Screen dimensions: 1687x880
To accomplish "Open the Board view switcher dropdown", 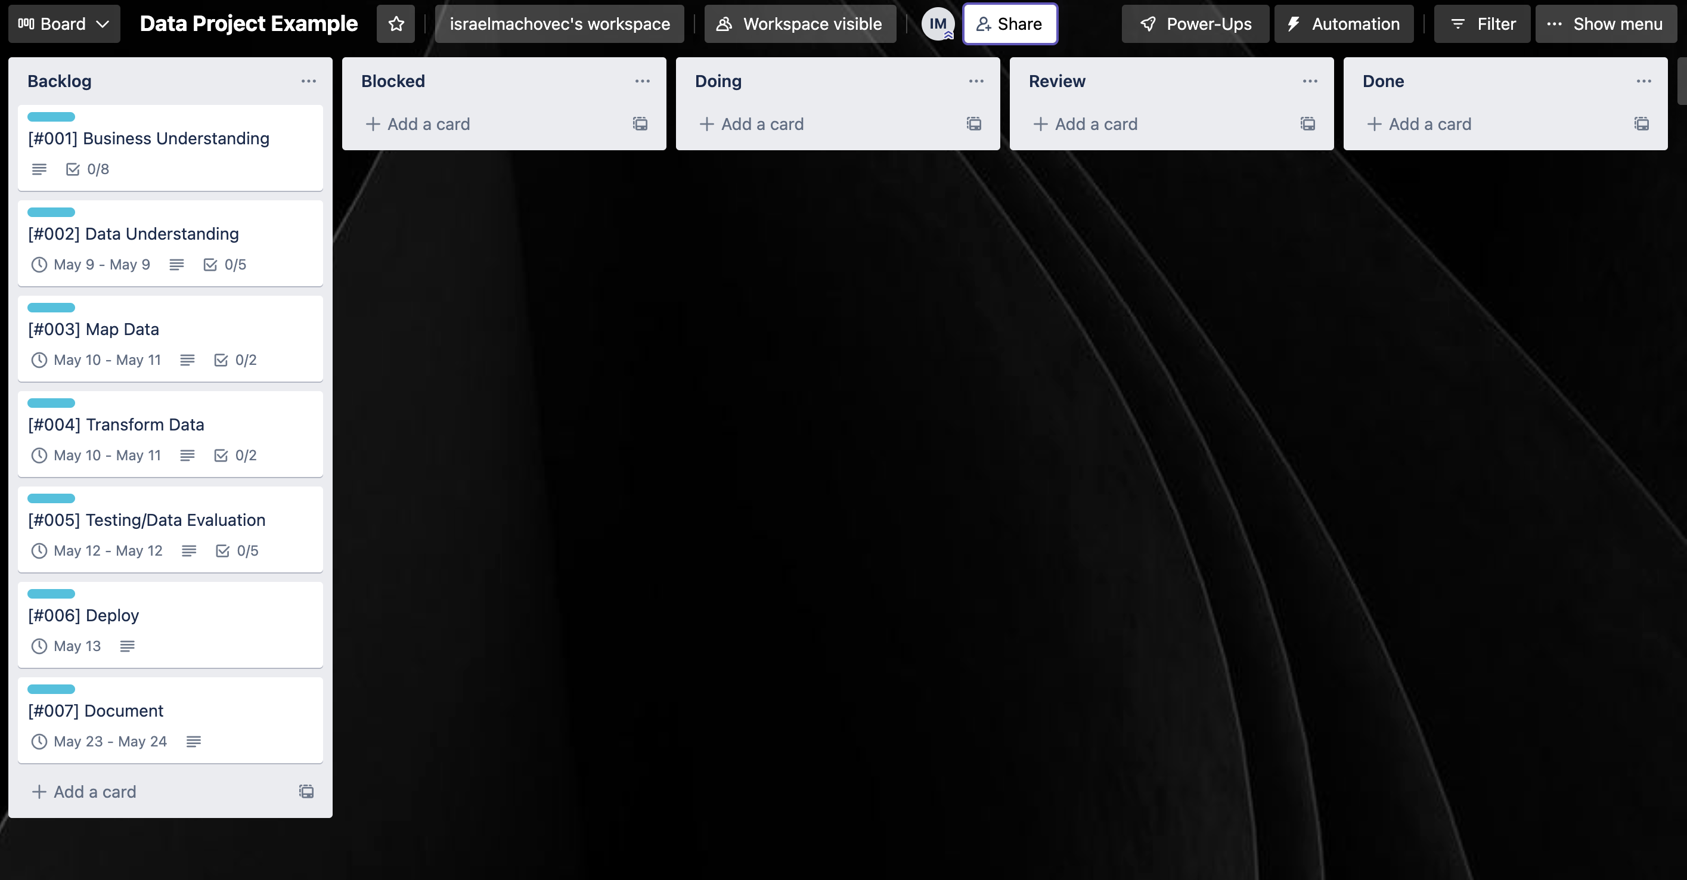I will [x=64, y=24].
